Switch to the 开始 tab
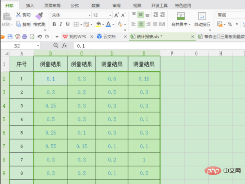The width and height of the screenshot is (245, 184). click(x=9, y=6)
